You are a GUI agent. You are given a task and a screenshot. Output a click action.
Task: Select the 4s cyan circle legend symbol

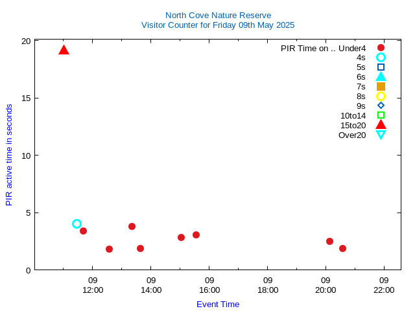pos(381,58)
